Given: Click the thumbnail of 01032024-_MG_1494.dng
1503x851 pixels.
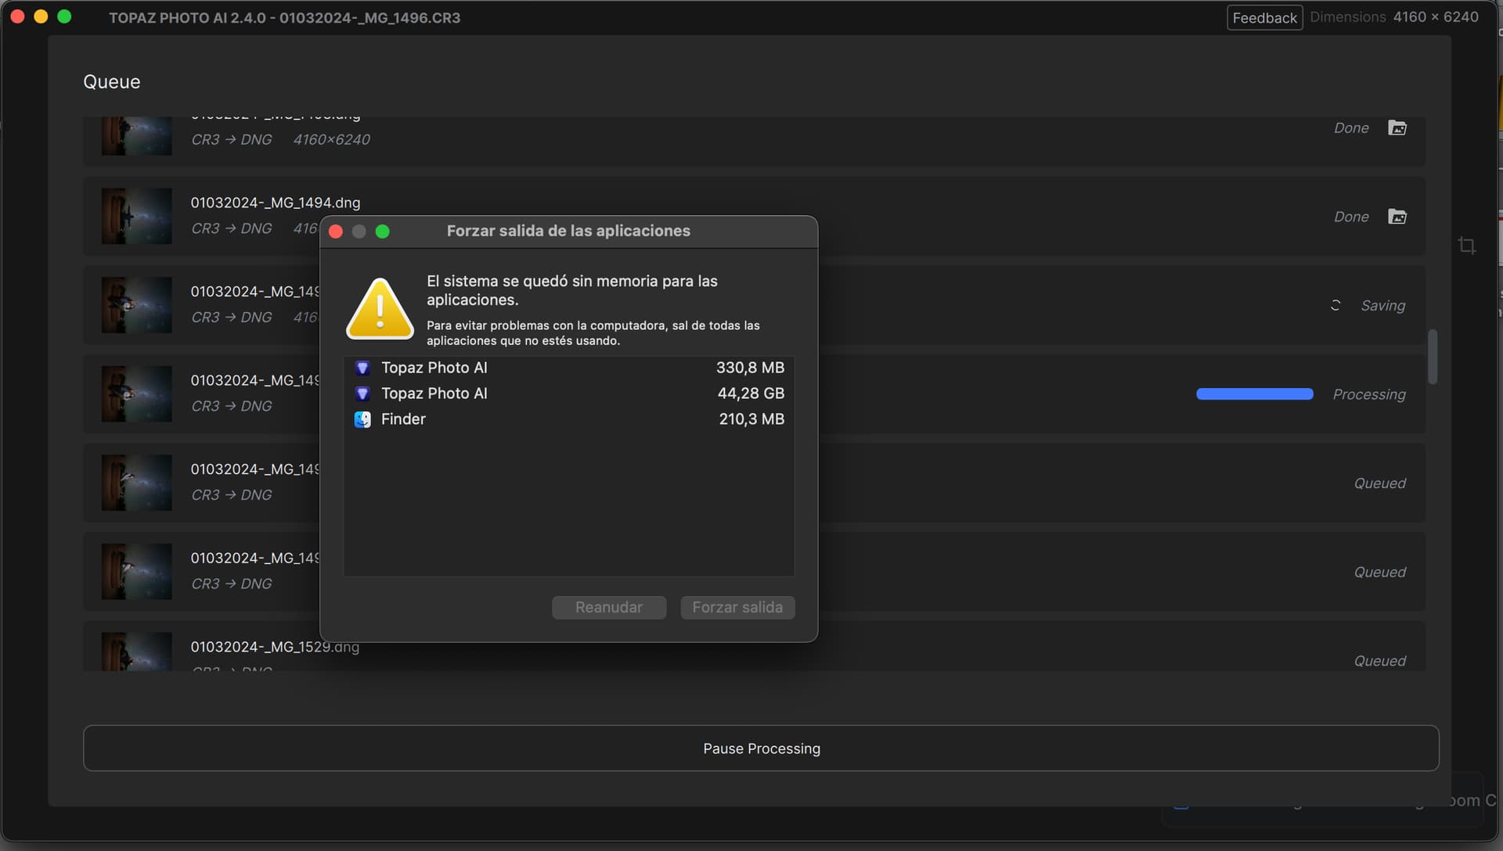Looking at the screenshot, I should pyautogui.click(x=135, y=216).
